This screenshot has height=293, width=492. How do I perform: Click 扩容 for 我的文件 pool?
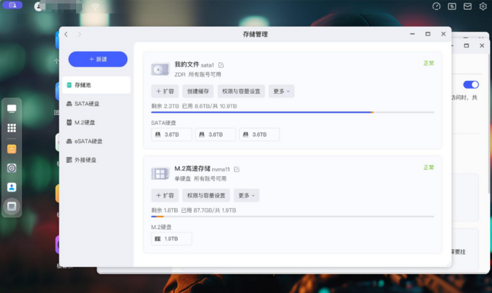pyautogui.click(x=165, y=91)
